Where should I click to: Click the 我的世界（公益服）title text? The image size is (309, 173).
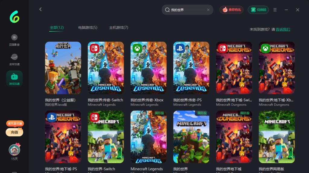60,100
